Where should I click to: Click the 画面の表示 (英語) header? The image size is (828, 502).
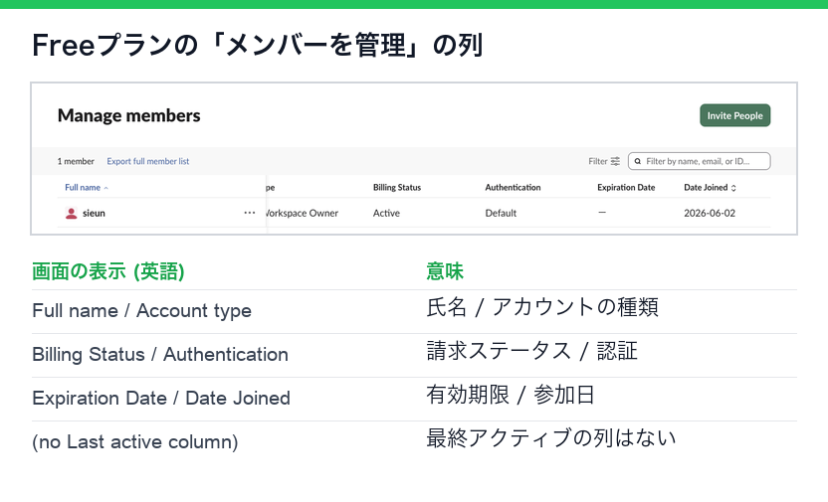pyautogui.click(x=107, y=271)
